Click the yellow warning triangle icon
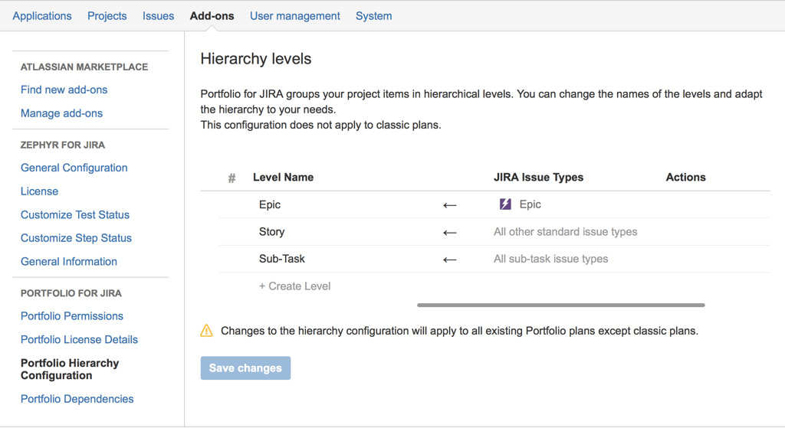Image resolution: width=785 pixels, height=428 pixels. (x=207, y=331)
